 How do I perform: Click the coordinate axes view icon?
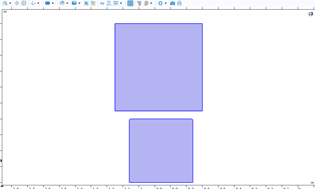coord(33,3)
